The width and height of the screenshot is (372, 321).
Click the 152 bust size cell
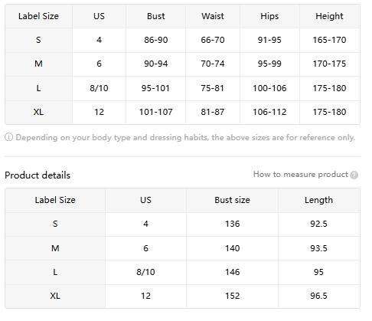tap(232, 296)
